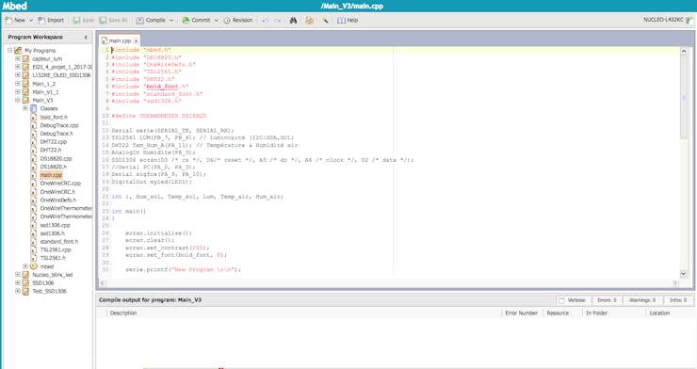Filter by Errors: 0 button
This screenshot has width=697, height=369.
(607, 300)
